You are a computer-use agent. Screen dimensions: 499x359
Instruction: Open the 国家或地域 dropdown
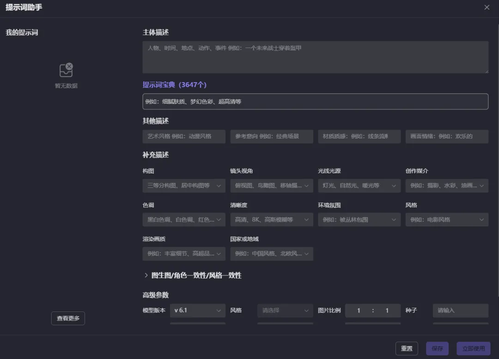271,254
